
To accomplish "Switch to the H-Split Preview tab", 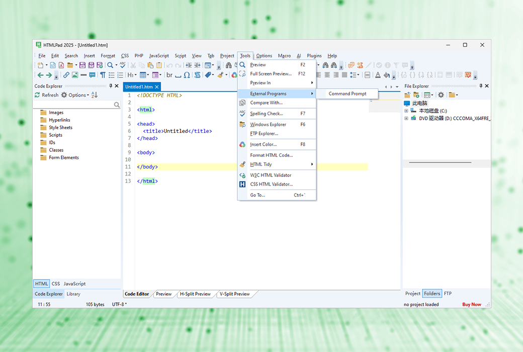I will [196, 294].
